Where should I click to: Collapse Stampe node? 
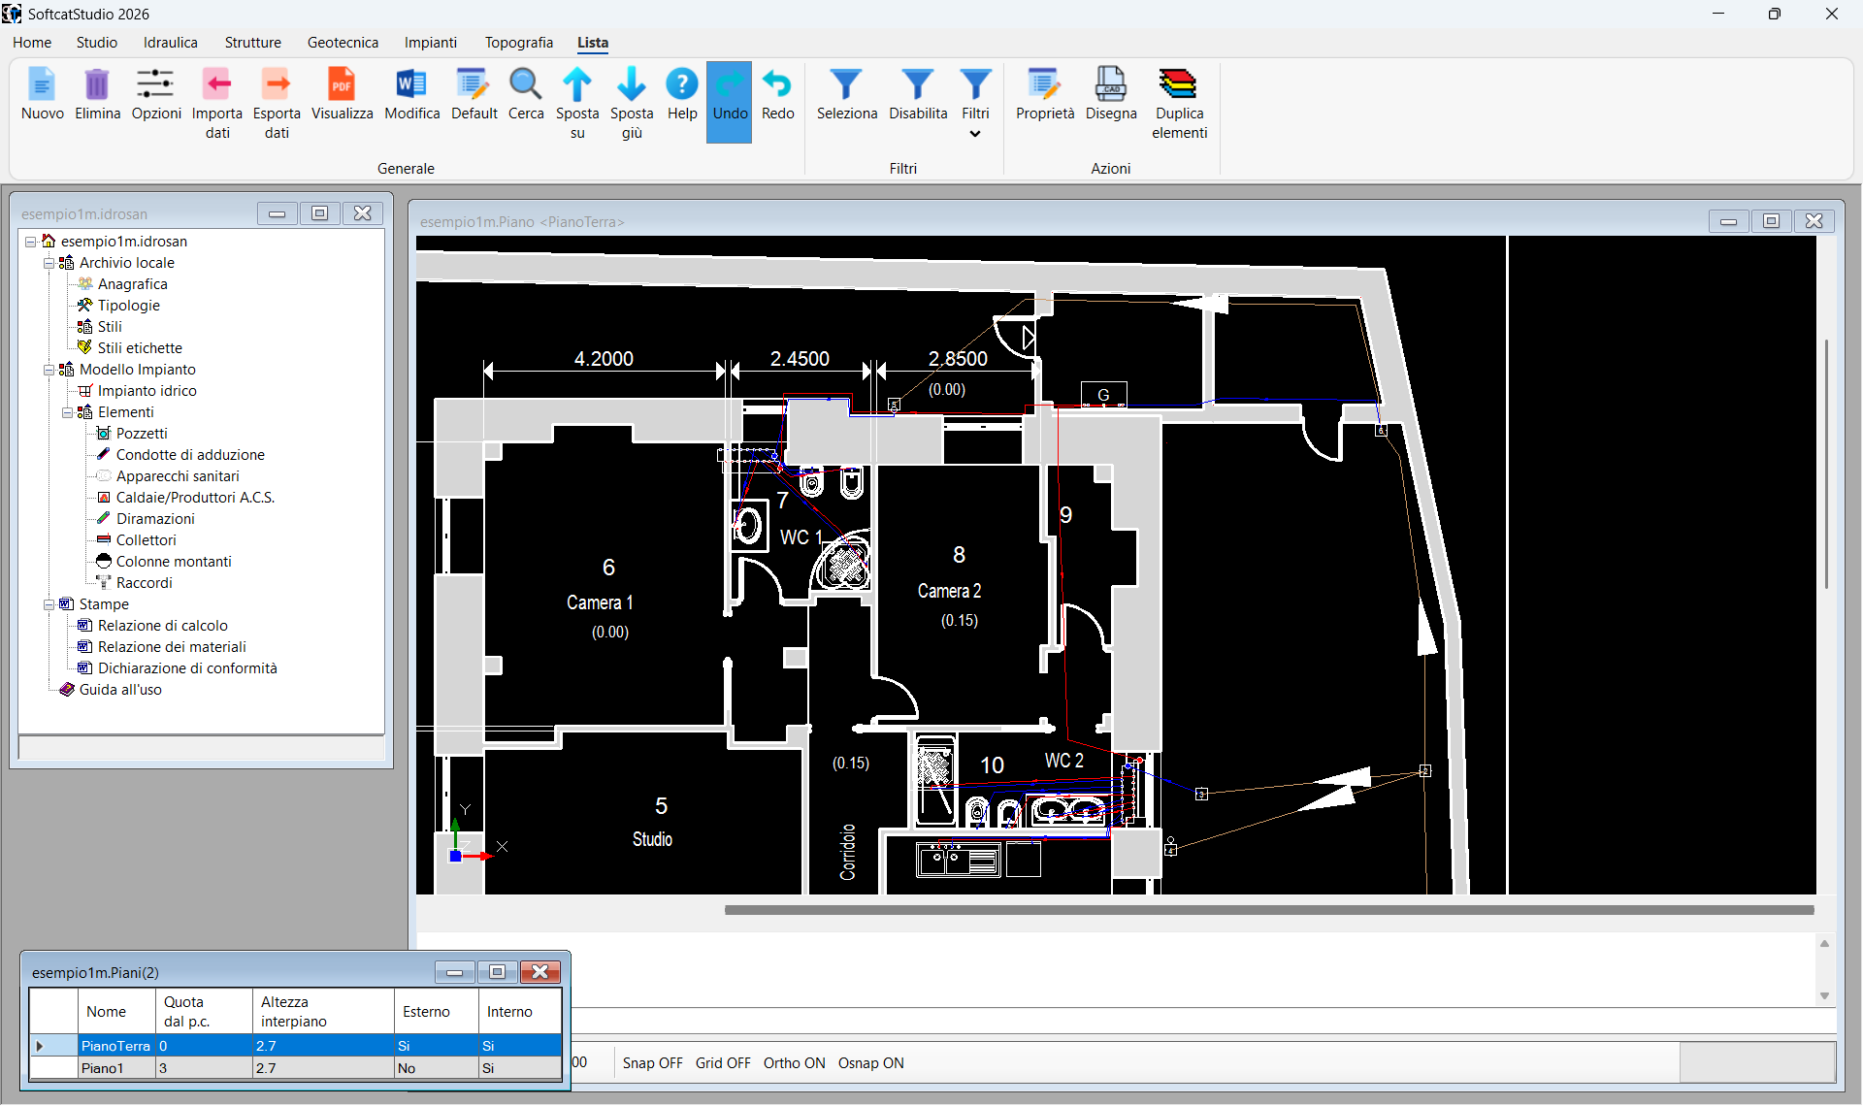click(49, 604)
